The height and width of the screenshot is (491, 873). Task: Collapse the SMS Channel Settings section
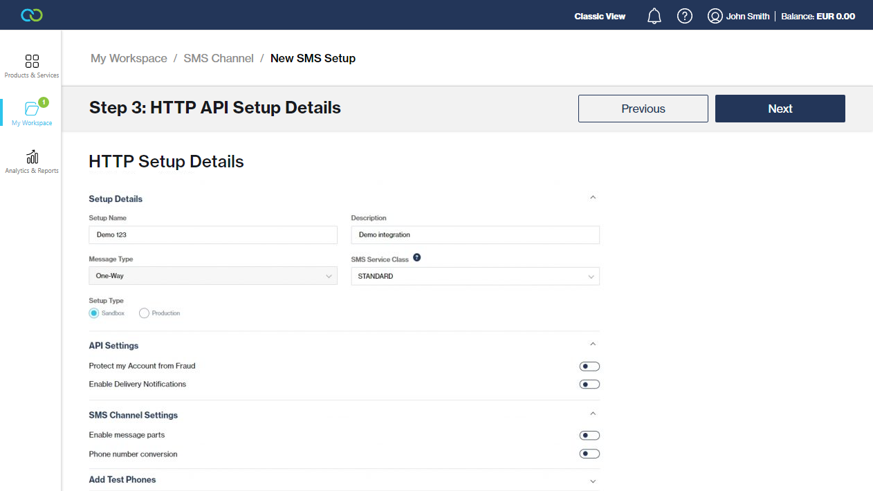click(x=593, y=414)
